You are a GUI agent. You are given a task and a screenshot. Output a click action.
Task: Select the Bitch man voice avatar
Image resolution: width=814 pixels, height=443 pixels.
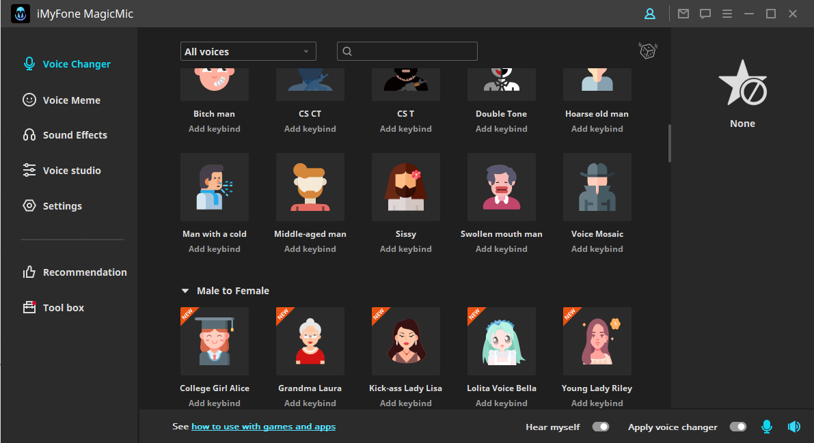[x=215, y=84]
